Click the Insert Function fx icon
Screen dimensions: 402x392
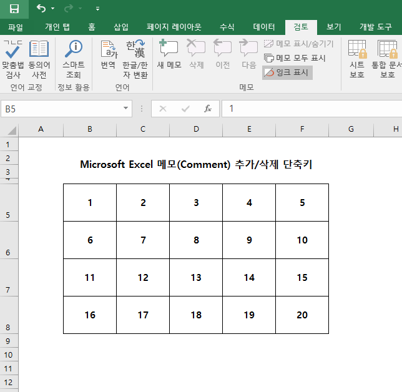[x=208, y=109]
